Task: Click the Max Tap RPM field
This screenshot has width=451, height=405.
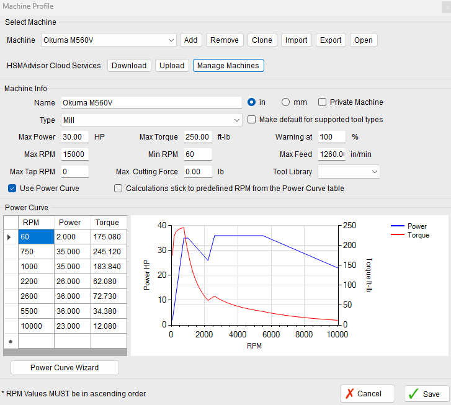Action: point(75,172)
